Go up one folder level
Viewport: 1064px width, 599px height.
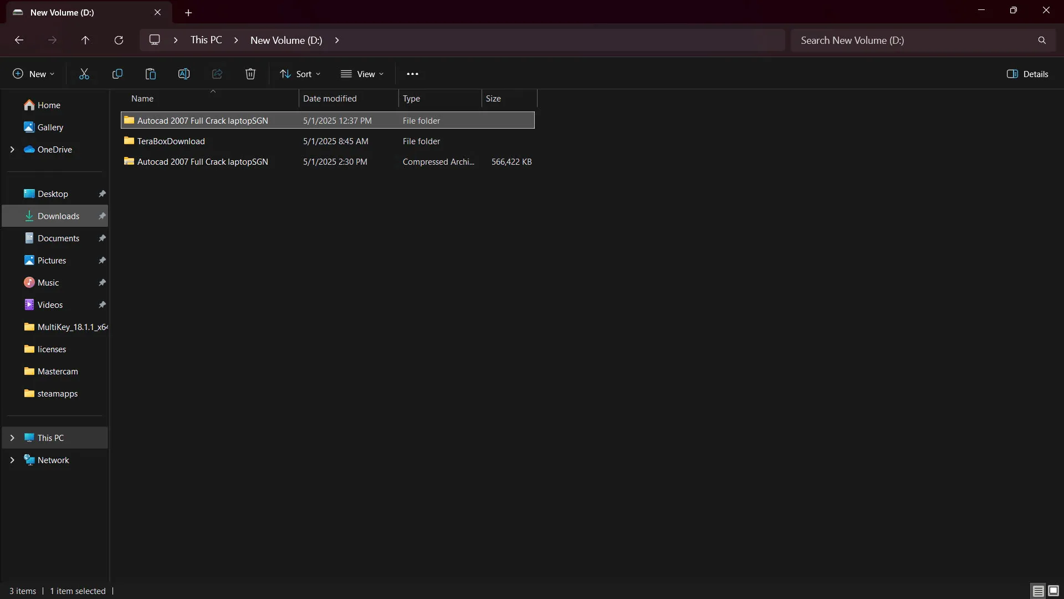[x=85, y=40]
